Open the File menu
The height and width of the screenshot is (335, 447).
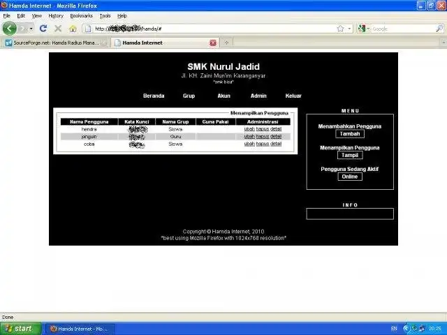click(6, 16)
